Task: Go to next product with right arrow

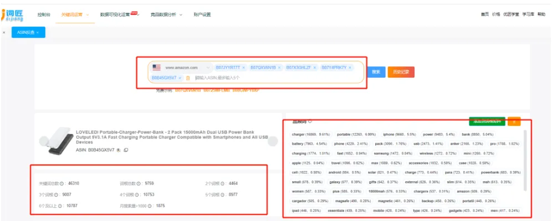Action: point(273,141)
